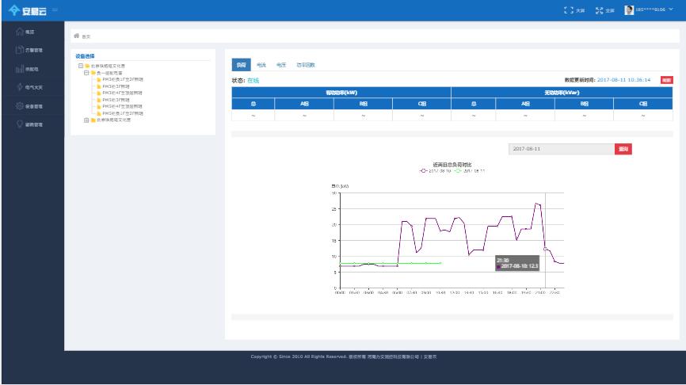
Task: Click the home icon in the sidebar
Action: point(19,32)
